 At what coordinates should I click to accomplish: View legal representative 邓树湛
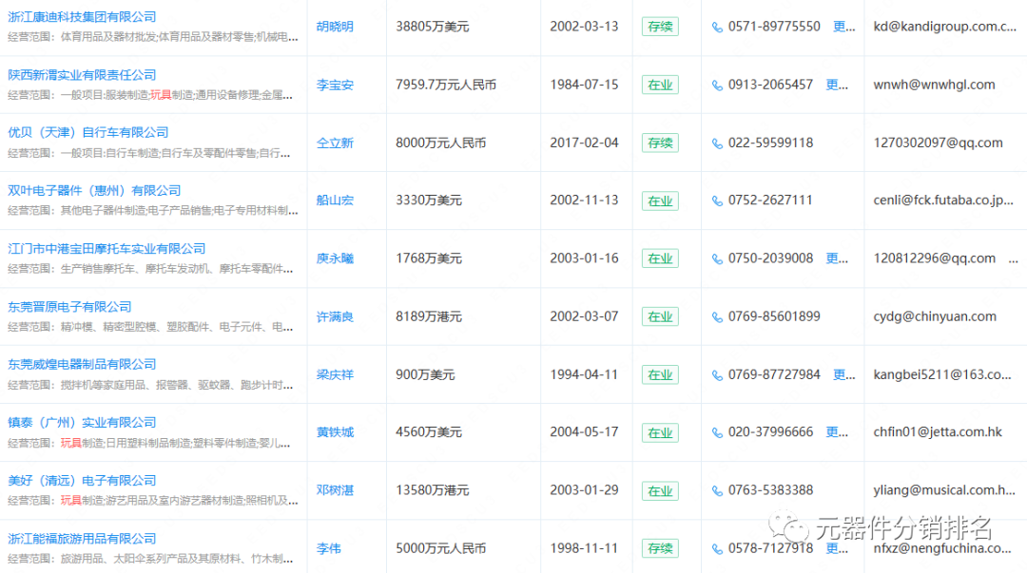(x=335, y=490)
